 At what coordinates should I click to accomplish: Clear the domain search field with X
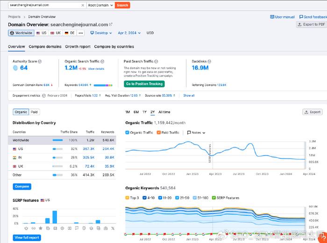[x=83, y=5]
